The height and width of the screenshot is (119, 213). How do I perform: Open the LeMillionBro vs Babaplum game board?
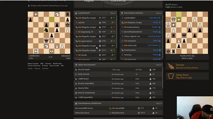tap(49, 33)
